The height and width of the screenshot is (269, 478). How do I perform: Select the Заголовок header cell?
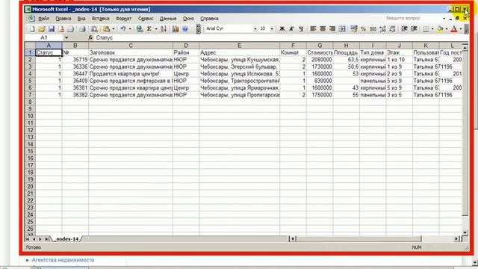click(x=131, y=52)
